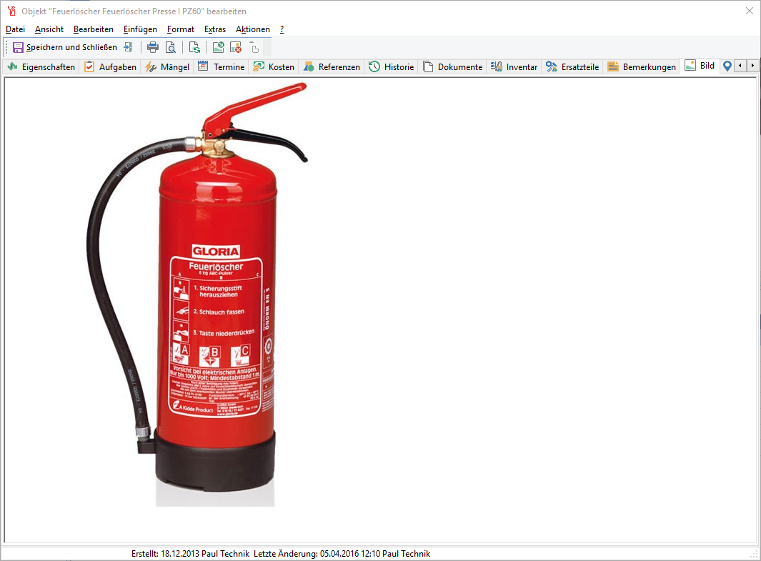Switch to the Inventar tab

coord(514,67)
